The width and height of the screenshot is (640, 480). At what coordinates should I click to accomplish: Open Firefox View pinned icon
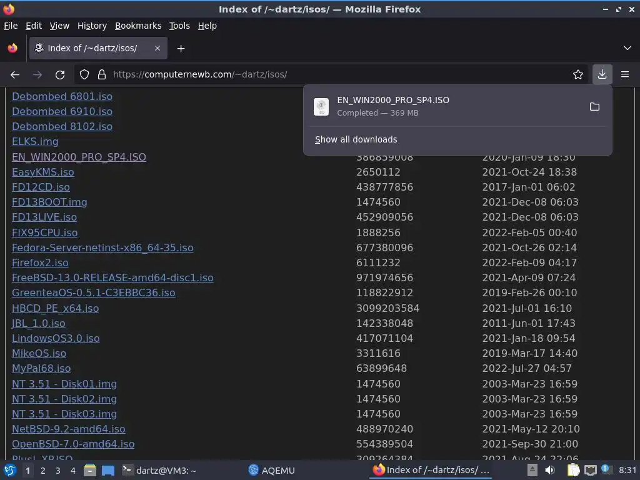12,48
